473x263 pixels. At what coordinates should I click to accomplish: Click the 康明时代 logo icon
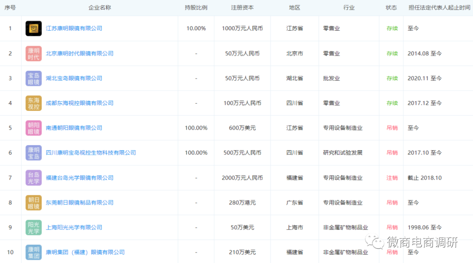pos(33,53)
